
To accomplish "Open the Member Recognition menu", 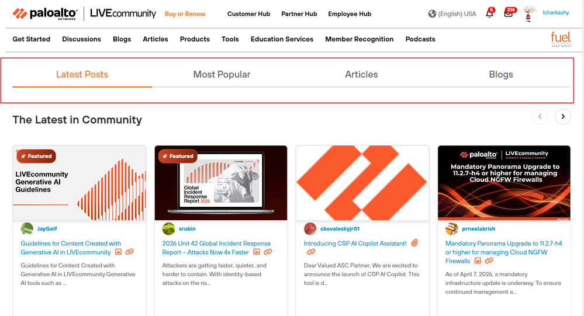I will pos(360,39).
